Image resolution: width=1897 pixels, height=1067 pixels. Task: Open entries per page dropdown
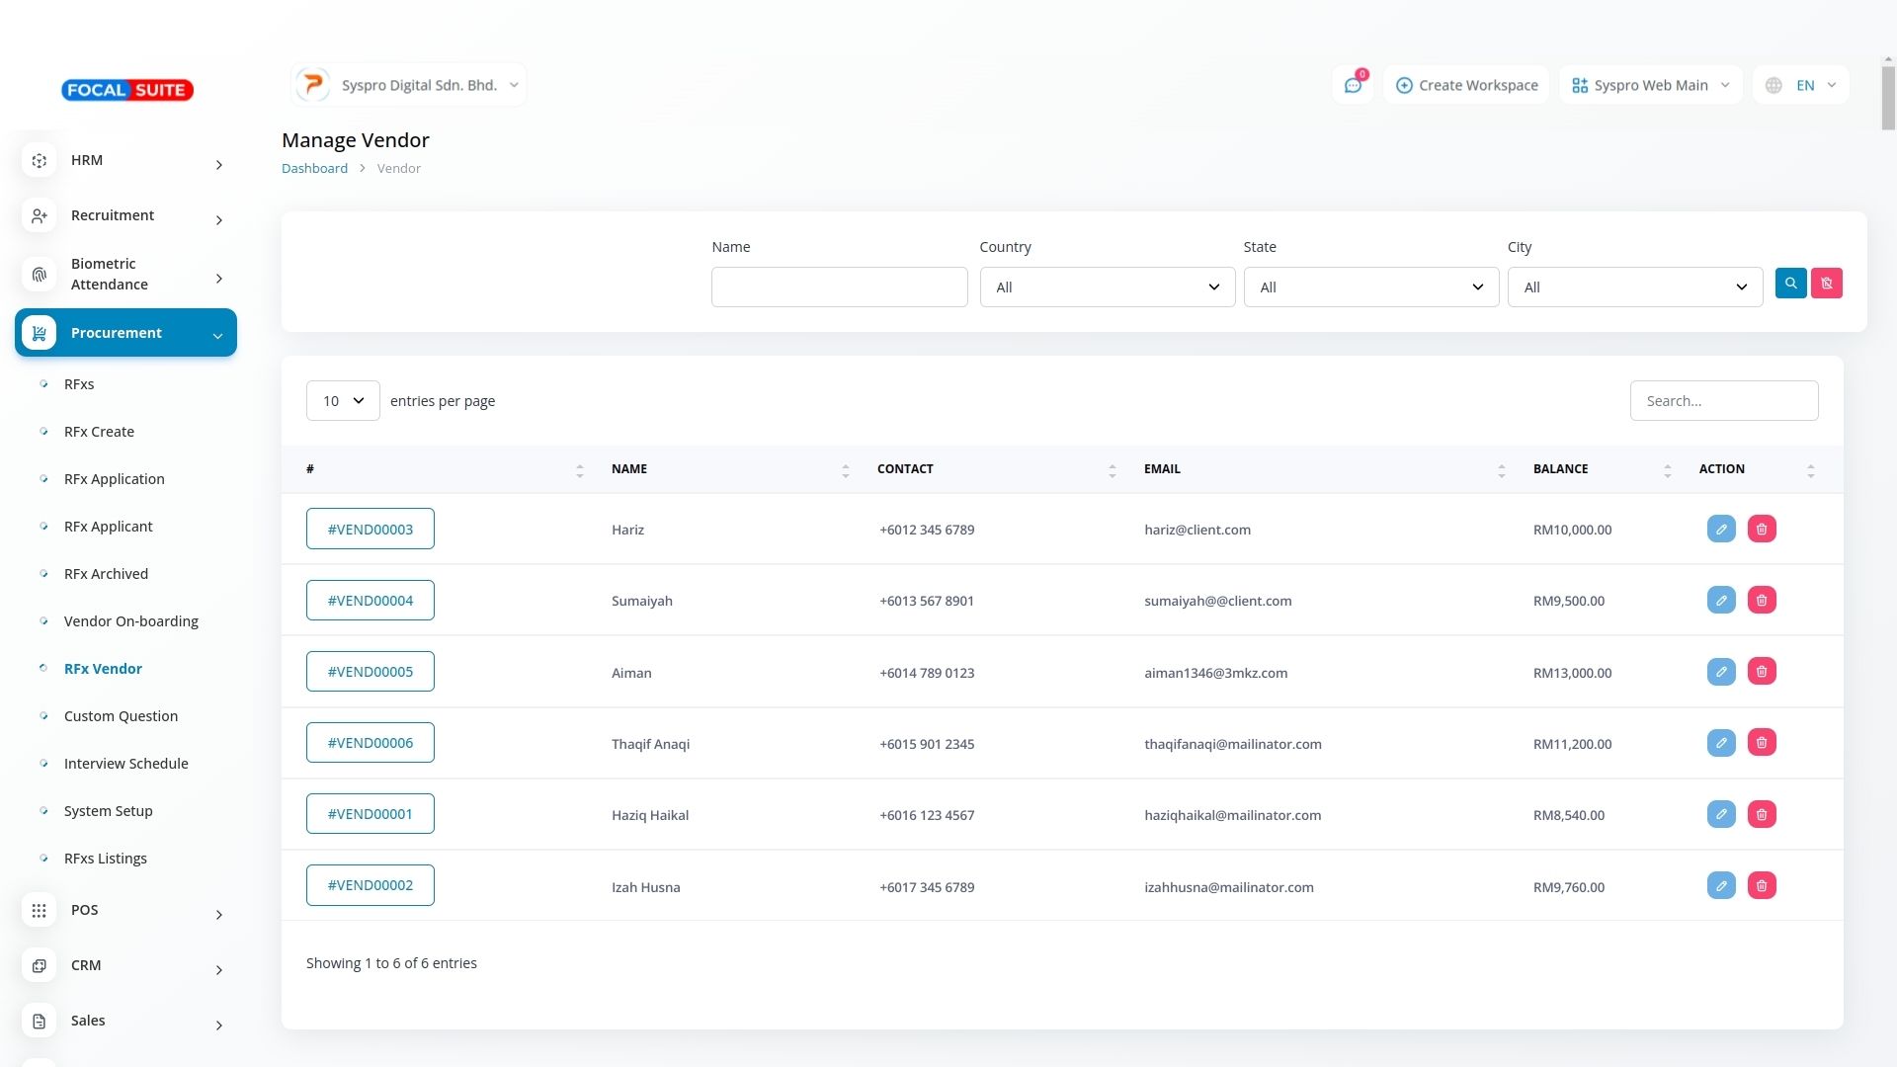pyautogui.click(x=342, y=401)
